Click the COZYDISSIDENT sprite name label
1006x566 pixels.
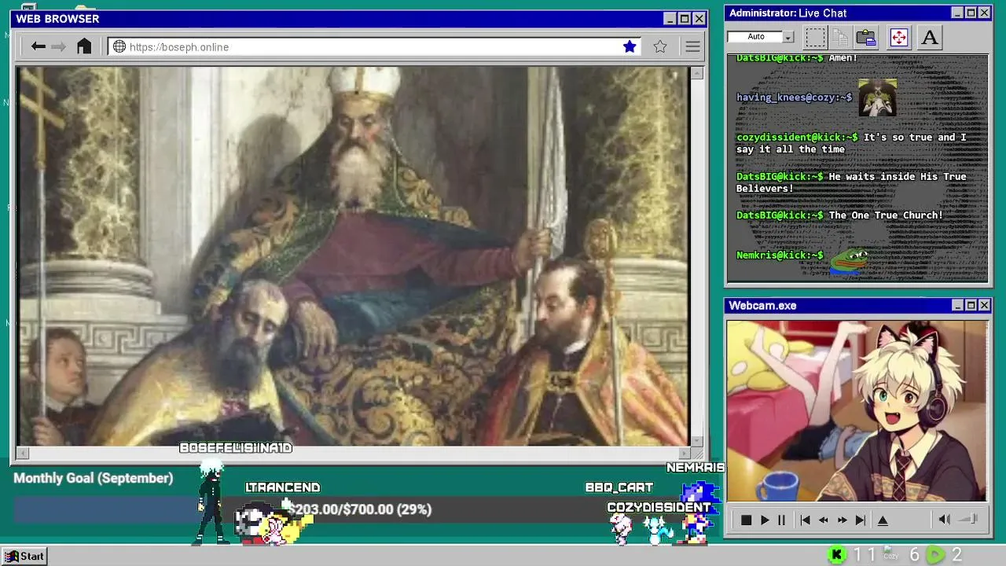(659, 507)
